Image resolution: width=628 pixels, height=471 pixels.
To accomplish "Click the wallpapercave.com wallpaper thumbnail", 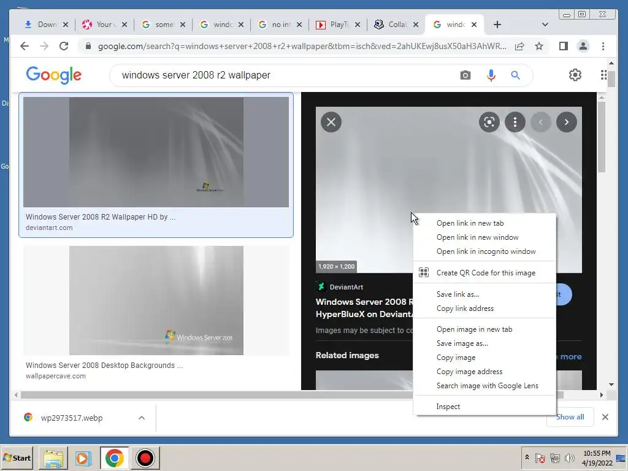I will (156, 301).
